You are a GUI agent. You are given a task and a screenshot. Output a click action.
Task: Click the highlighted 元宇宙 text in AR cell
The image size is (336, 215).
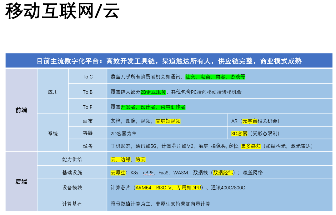(249, 121)
